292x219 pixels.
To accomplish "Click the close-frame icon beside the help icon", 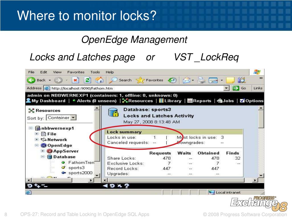I will (x=119, y=186).
